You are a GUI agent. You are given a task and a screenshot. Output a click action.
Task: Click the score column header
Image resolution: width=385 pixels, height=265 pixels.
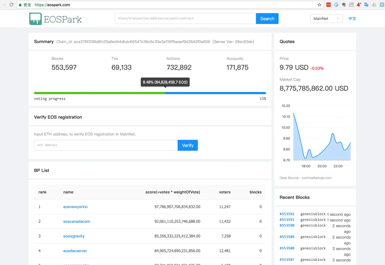point(173,192)
